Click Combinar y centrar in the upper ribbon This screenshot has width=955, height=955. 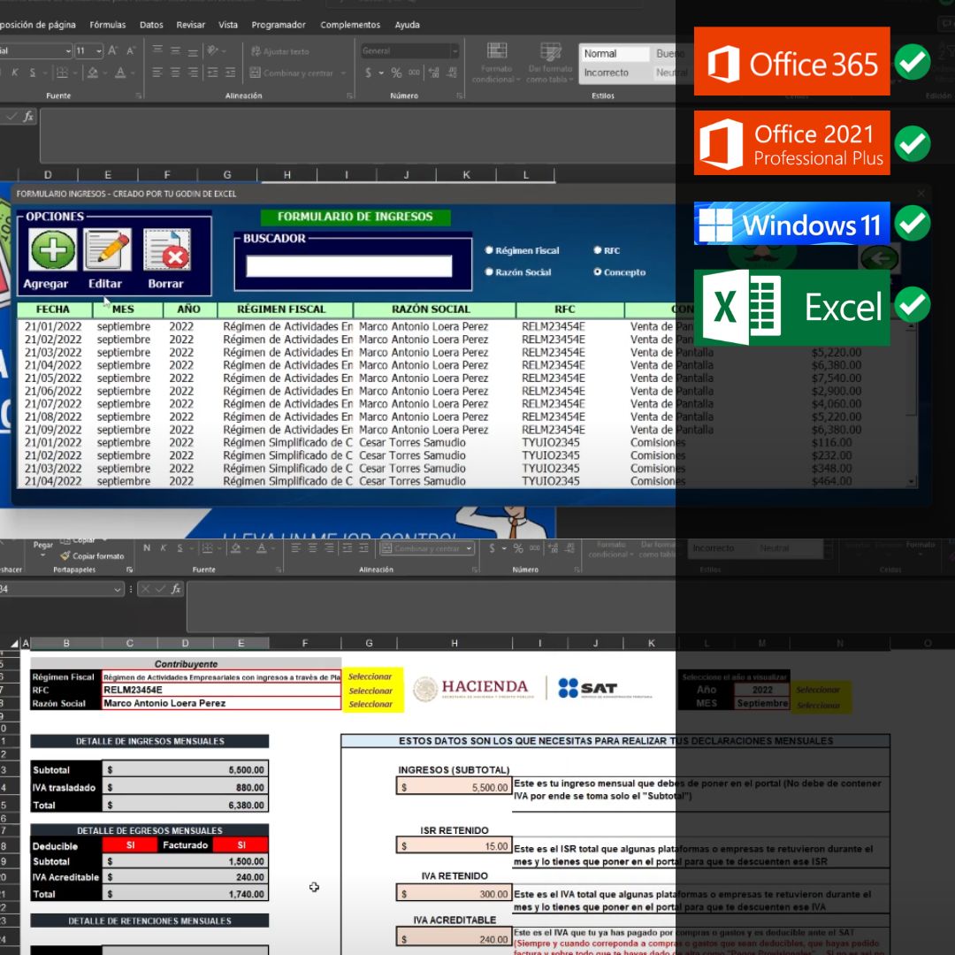point(292,73)
